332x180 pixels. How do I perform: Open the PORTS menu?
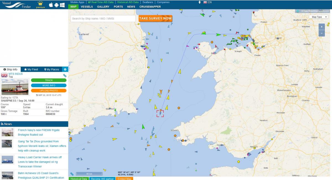point(118,7)
